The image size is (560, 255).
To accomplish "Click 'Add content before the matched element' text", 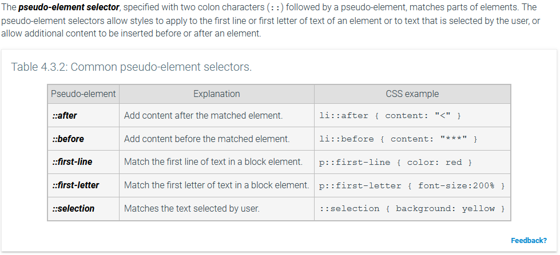I will (x=207, y=139).
